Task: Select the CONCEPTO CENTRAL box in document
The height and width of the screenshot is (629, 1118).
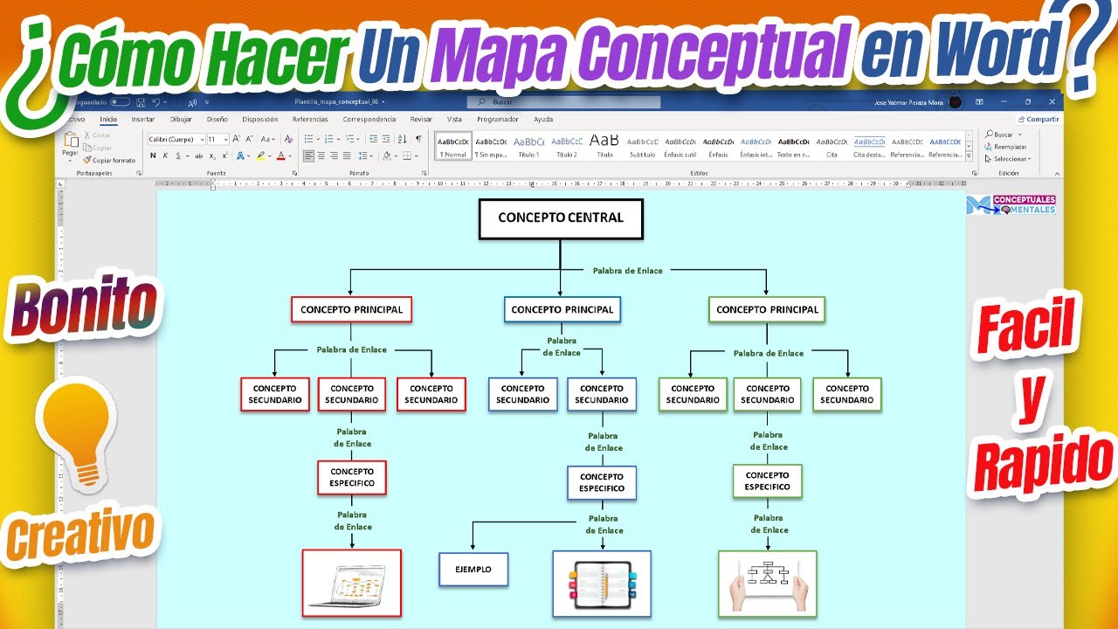Action: (x=561, y=218)
